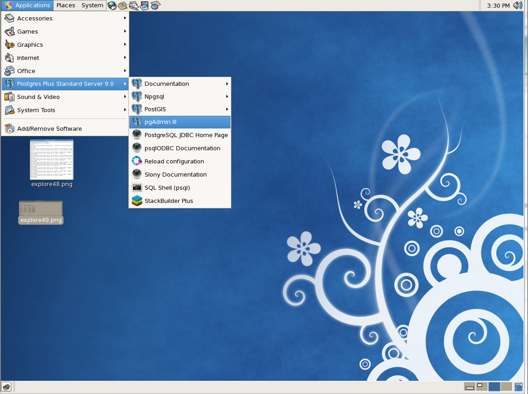Select Postgres Plus Standard Server 9.0 entry
This screenshot has height=394, width=528.
point(65,84)
